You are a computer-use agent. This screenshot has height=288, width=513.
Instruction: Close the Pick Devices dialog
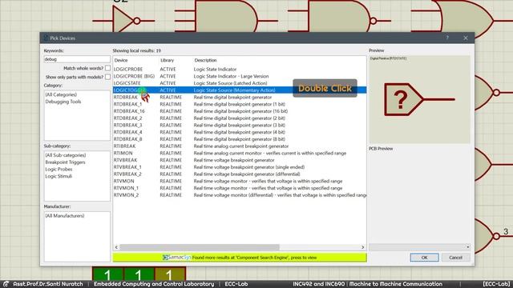[x=466, y=38]
